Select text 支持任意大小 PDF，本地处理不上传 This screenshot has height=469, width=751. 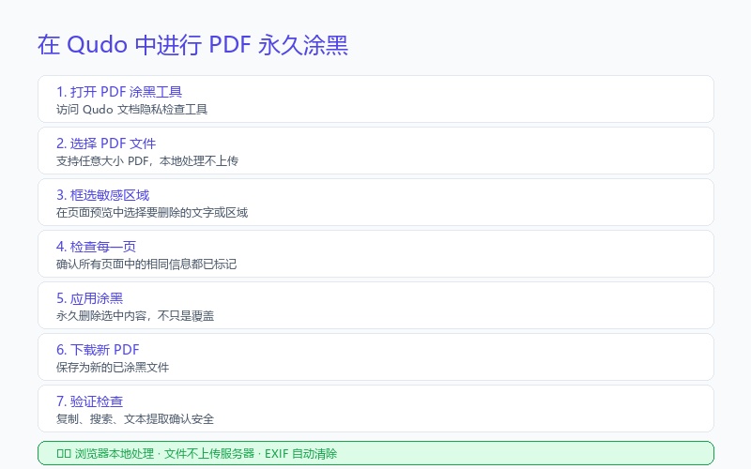pyautogui.click(x=147, y=161)
